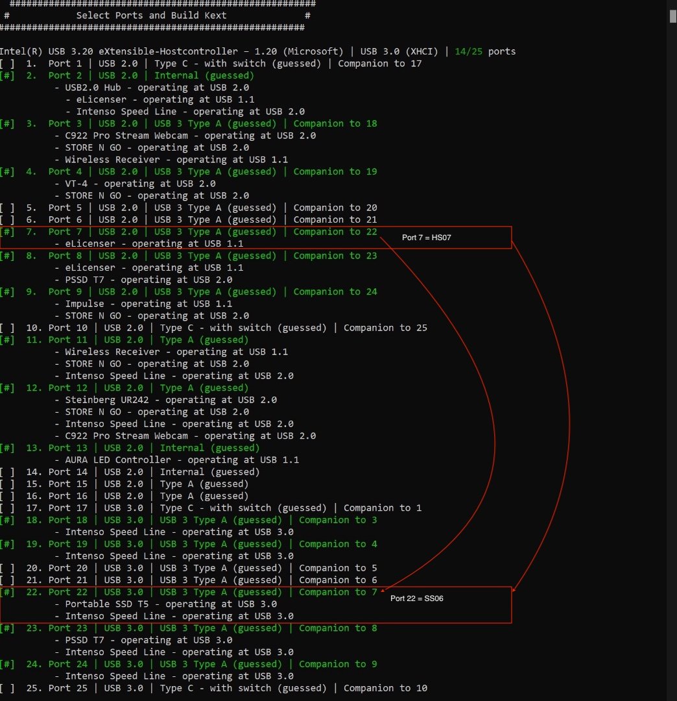The height and width of the screenshot is (701, 677).
Task: Click the 'Port 21 | USB 3.0' row
Action: pyautogui.click(x=189, y=580)
